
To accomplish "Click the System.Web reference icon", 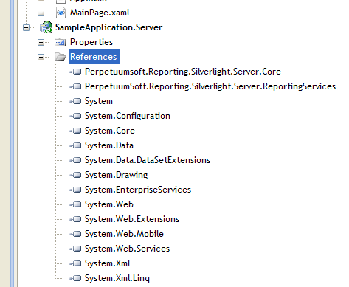I will pyautogui.click(x=75, y=204).
